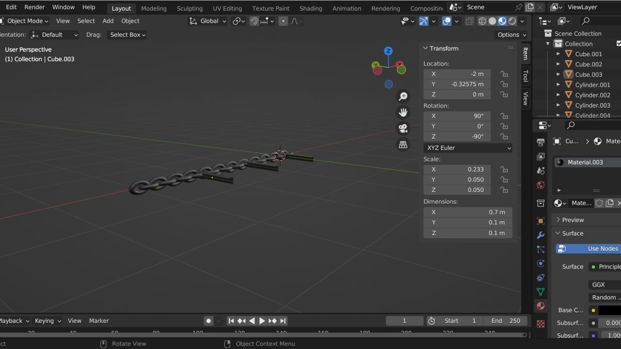This screenshot has height=349, width=621.
Task: Open the XYZ Euler rotation mode dropdown
Action: (x=468, y=148)
